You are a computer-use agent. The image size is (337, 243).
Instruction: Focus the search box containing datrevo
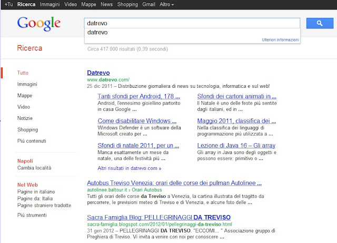coord(192,23)
